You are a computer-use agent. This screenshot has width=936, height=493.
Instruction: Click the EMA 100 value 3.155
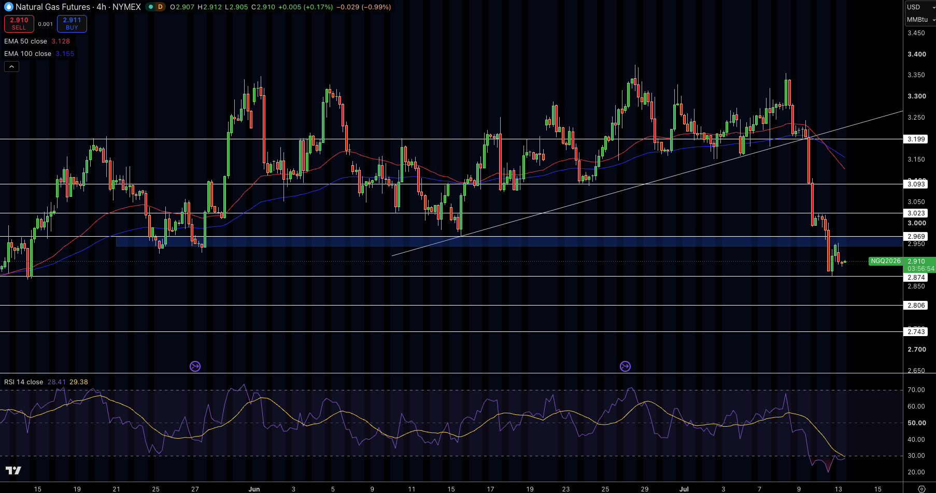(x=65, y=54)
